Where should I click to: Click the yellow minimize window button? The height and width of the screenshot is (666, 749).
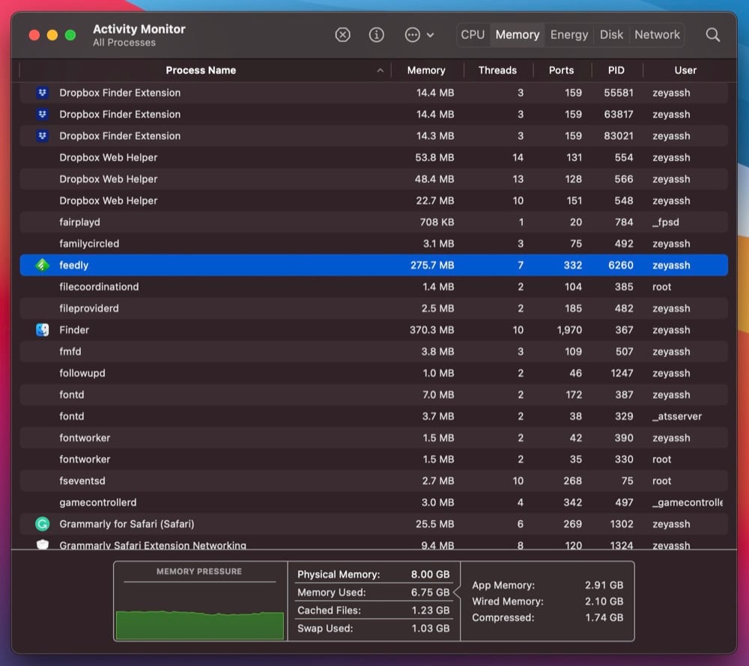(52, 35)
